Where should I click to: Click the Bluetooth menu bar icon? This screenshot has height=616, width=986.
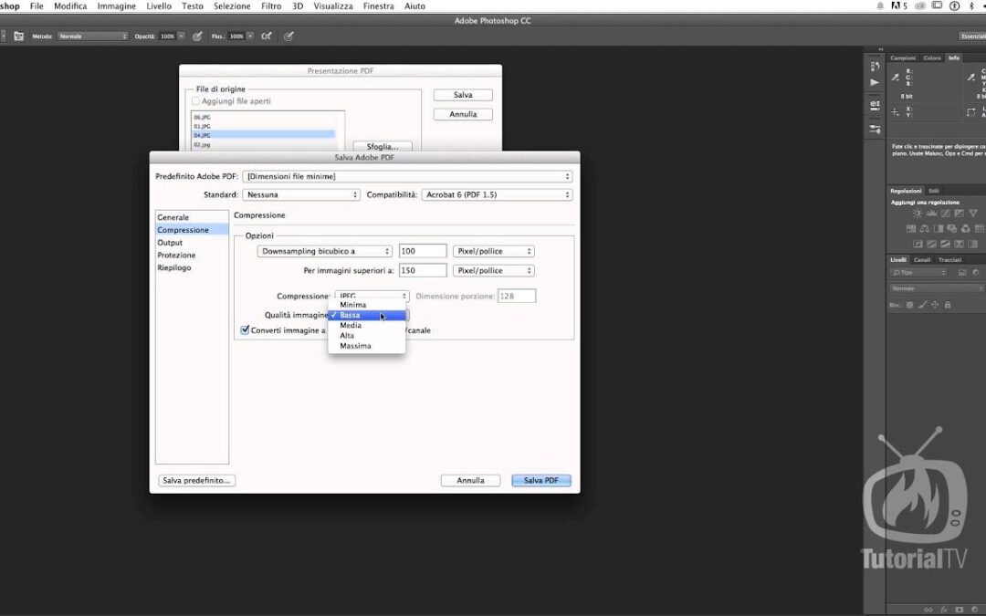tap(970, 5)
